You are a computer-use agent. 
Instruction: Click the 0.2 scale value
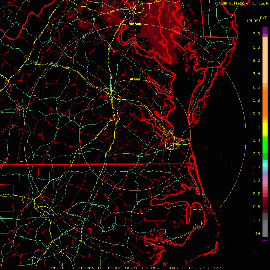point(256,194)
